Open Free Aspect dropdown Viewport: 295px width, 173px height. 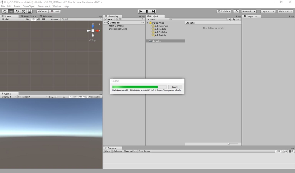click(x=33, y=97)
